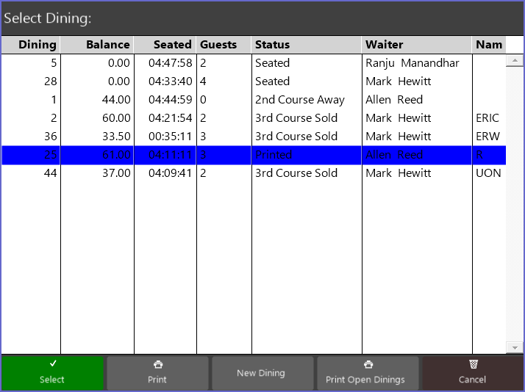Click printer icon on Print Open Dinings

[x=368, y=364]
